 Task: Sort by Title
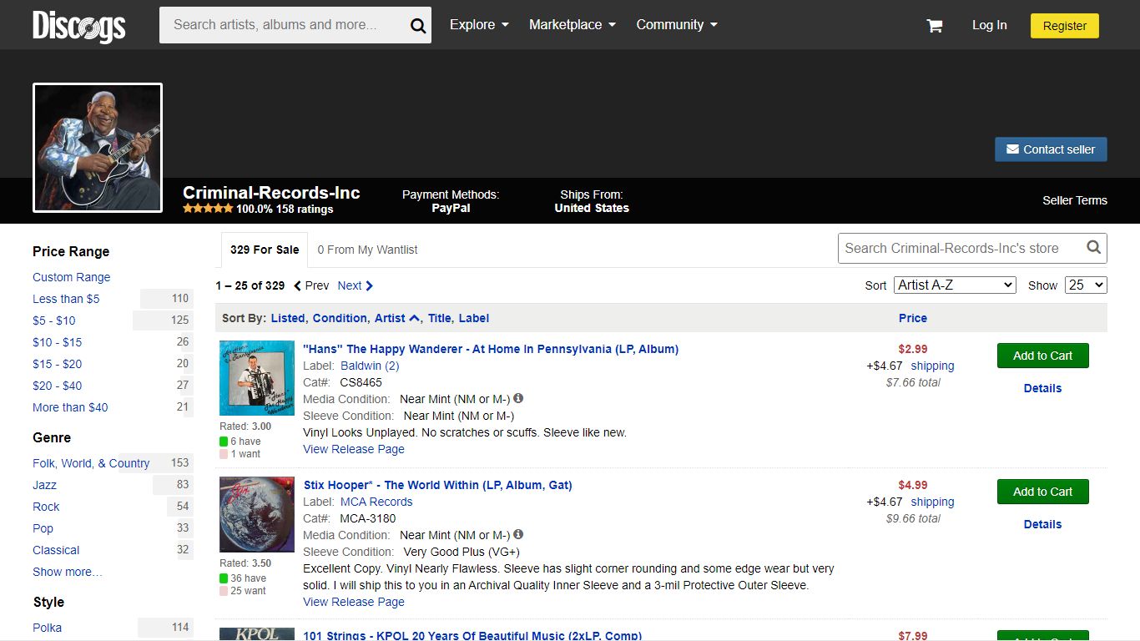click(440, 318)
